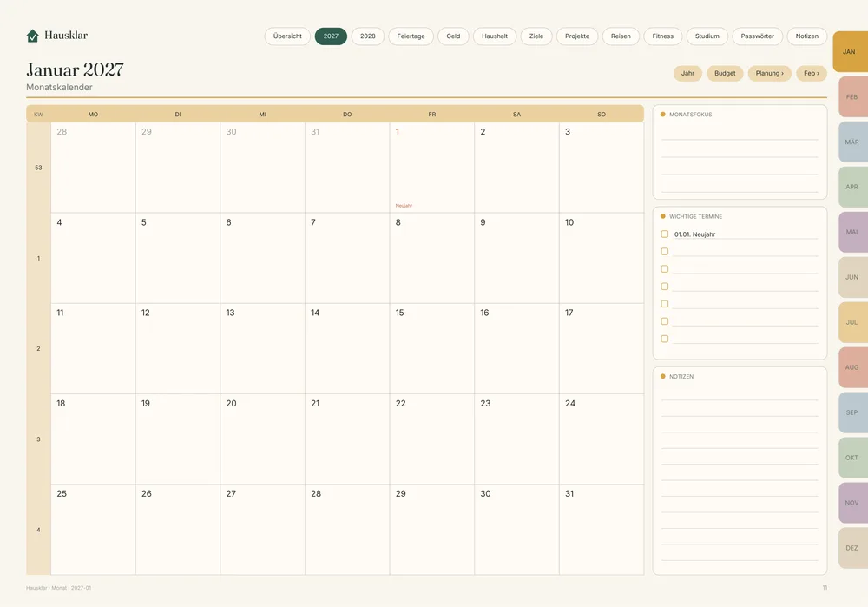Tick the checkbox beside 01.01. Neujahr
868x607 pixels.
point(665,234)
